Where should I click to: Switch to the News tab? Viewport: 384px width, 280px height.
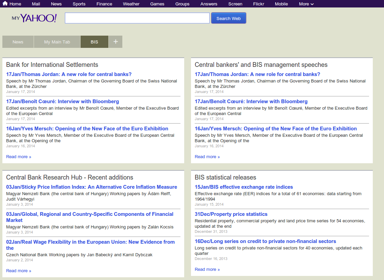point(18,42)
